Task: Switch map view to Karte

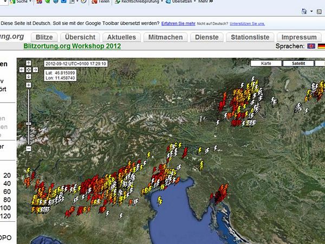Action: (266, 63)
